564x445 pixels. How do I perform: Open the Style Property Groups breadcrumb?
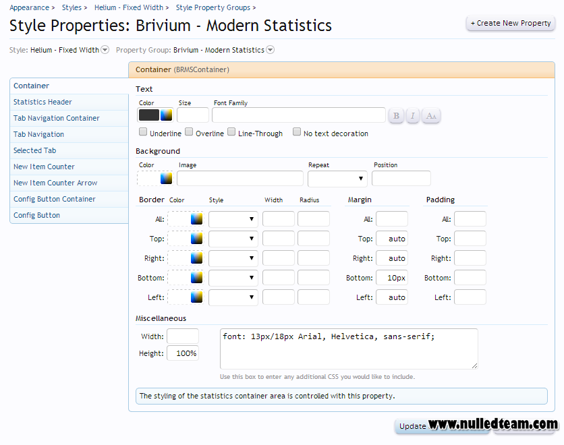pos(213,7)
